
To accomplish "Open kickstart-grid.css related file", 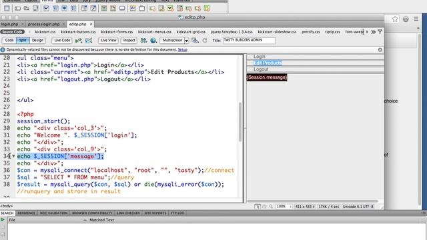I will (x=191, y=32).
